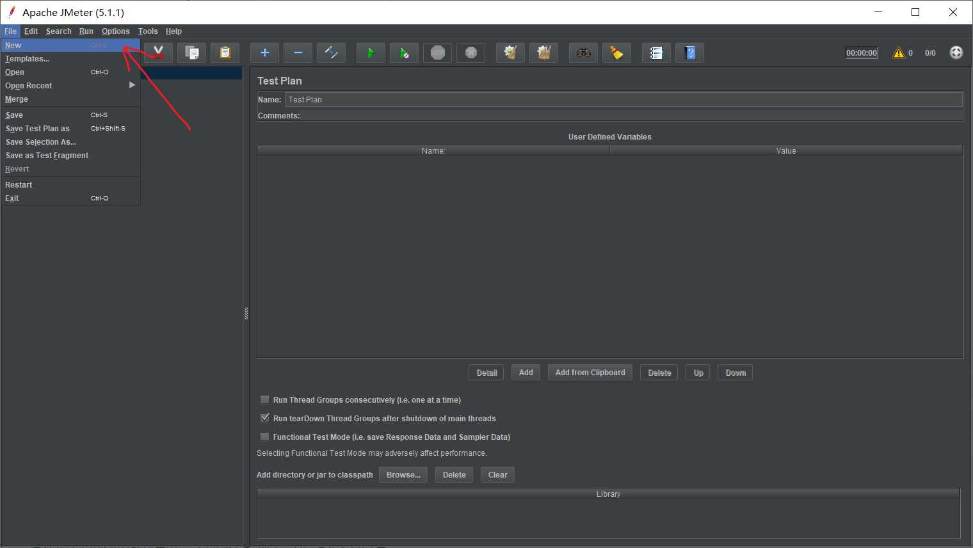Select Save Test Plan as
The image size is (973, 548).
tap(70, 129)
